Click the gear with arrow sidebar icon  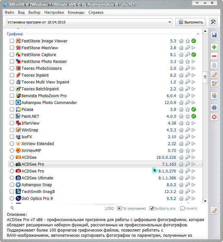point(214,96)
